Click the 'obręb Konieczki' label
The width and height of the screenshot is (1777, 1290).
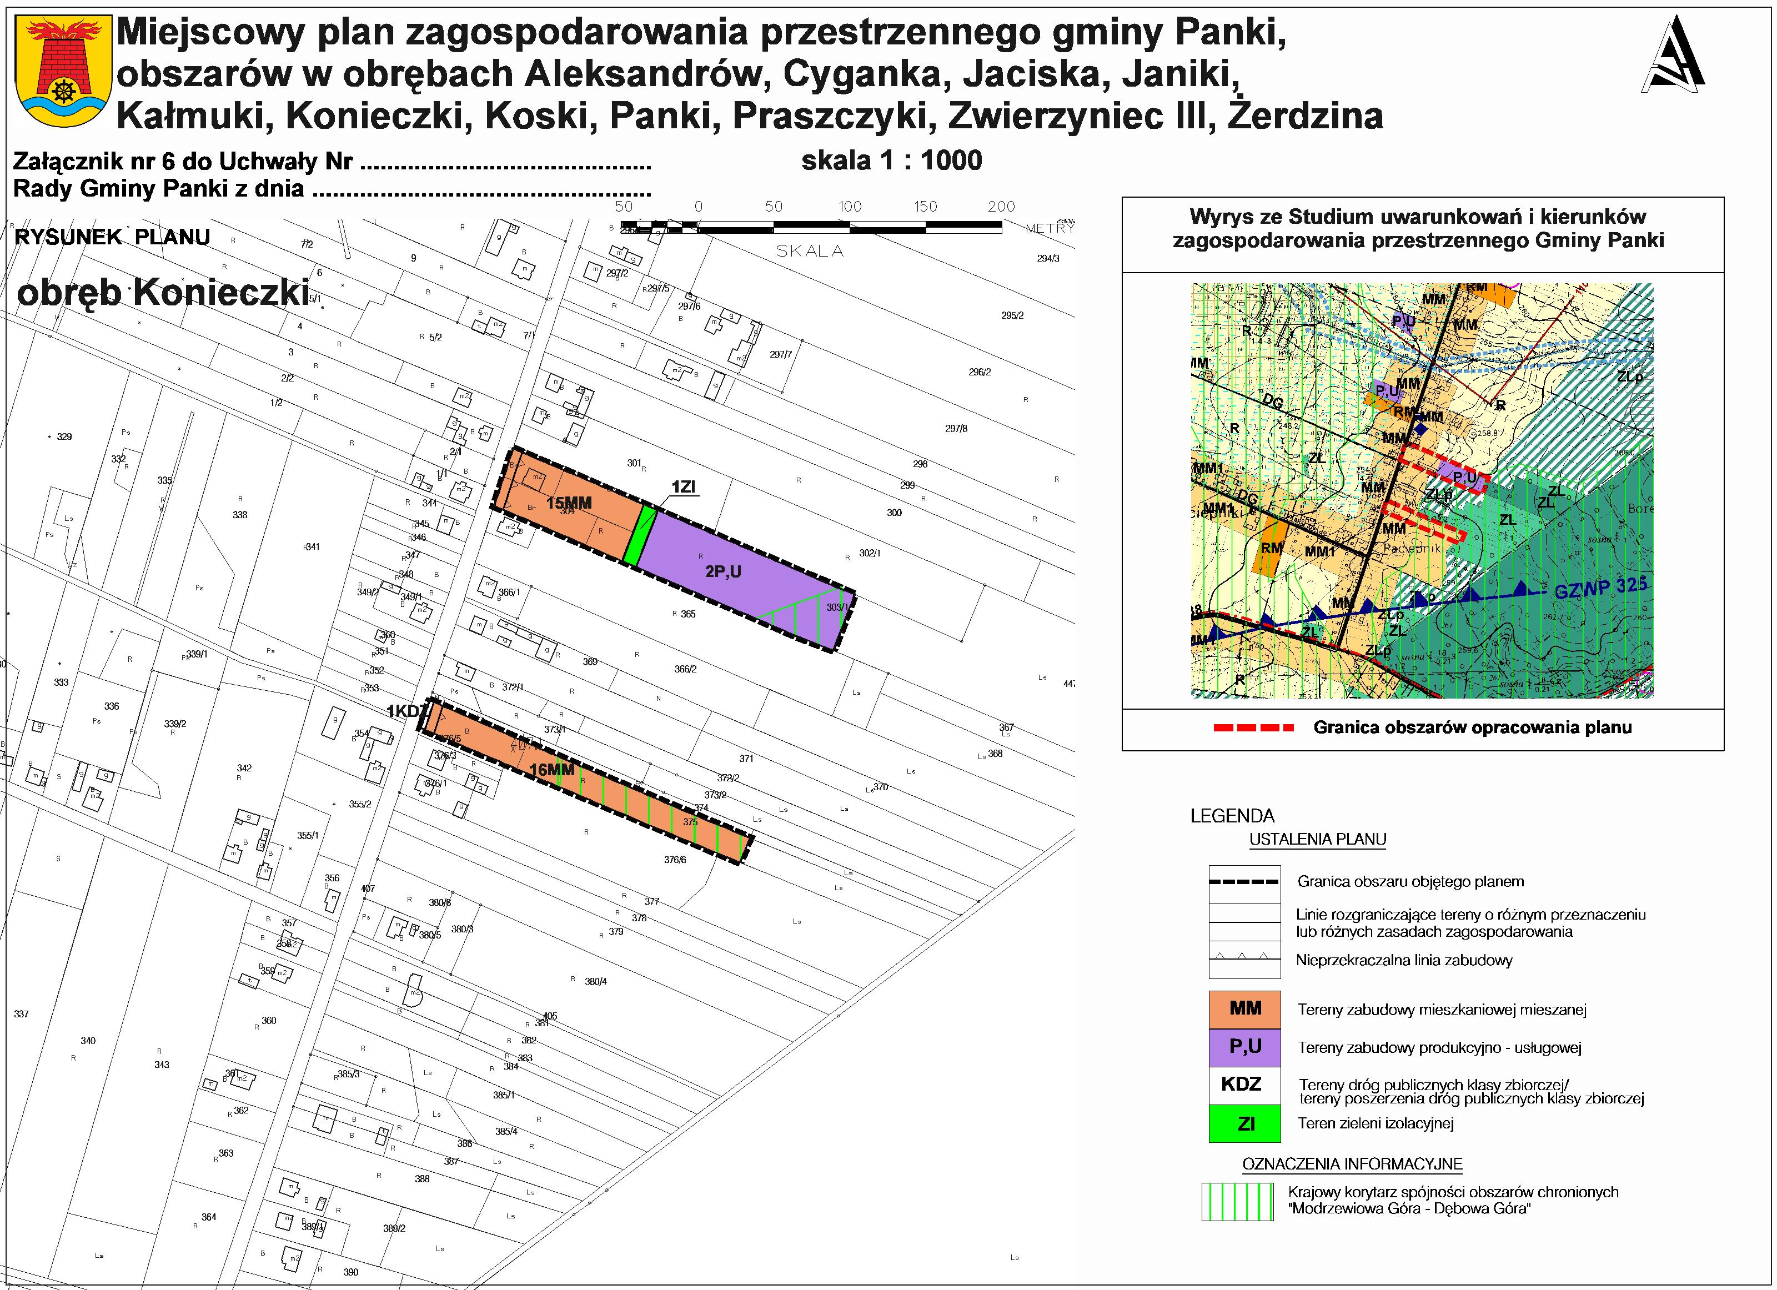tap(163, 293)
